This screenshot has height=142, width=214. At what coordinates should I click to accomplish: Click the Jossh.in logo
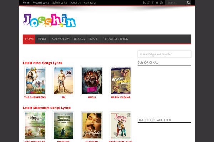(50, 20)
